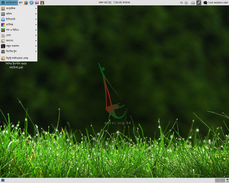Click the Accessories category icon
229x183 pixels.
(x=3, y=9)
